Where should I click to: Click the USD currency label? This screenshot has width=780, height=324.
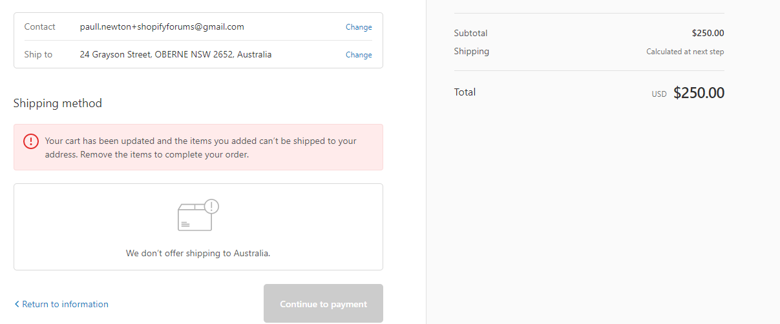pos(659,94)
